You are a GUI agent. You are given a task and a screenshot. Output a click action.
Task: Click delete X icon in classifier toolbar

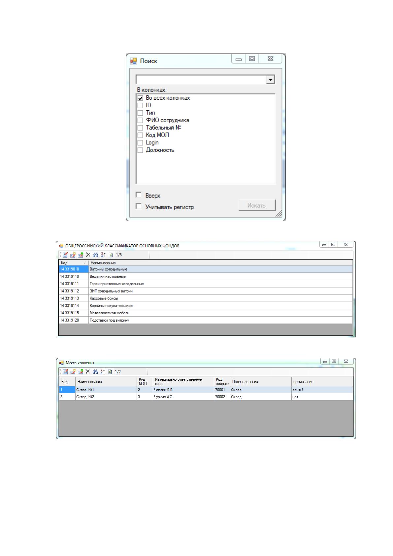pyautogui.click(x=88, y=255)
